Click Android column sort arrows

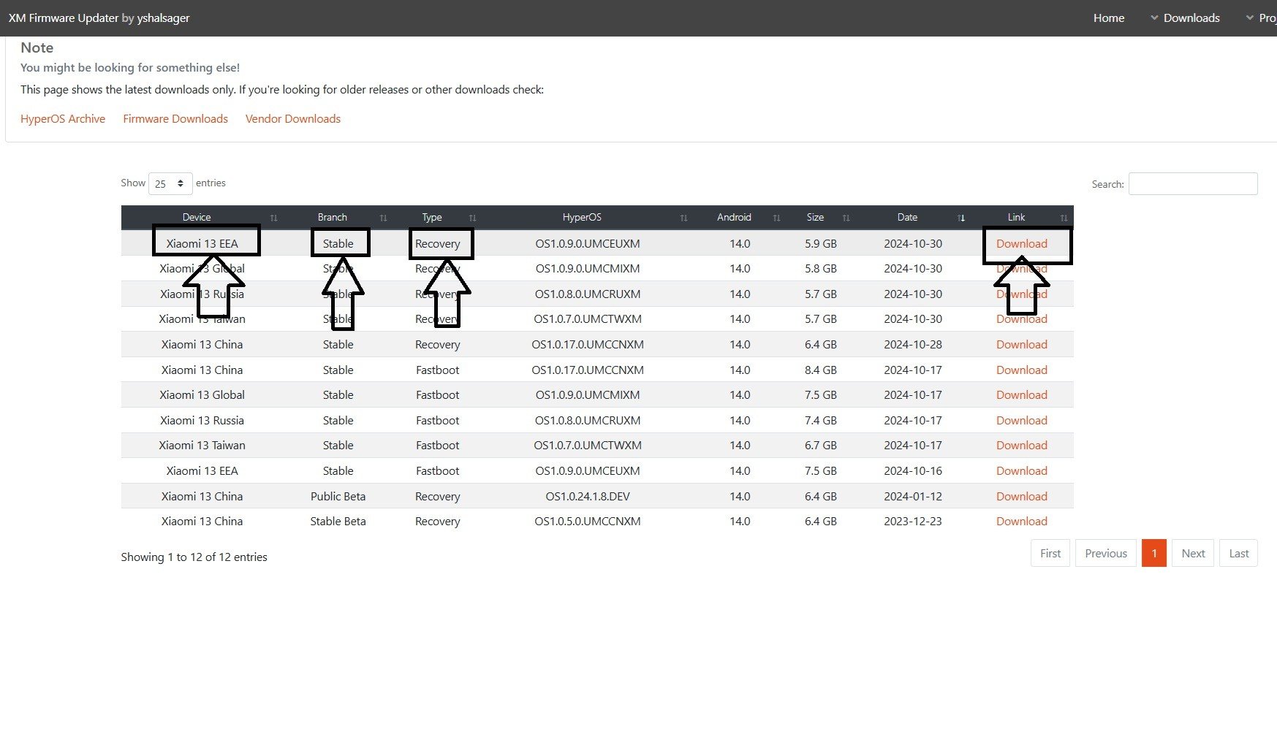[x=776, y=218]
